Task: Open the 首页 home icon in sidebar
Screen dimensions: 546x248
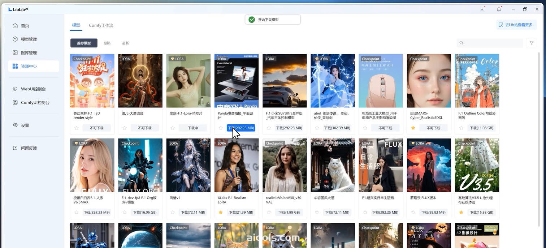Action: click(15, 26)
